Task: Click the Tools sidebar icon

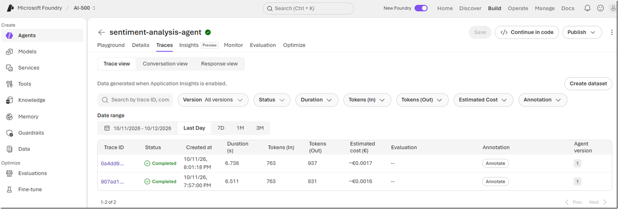Action: (9, 84)
